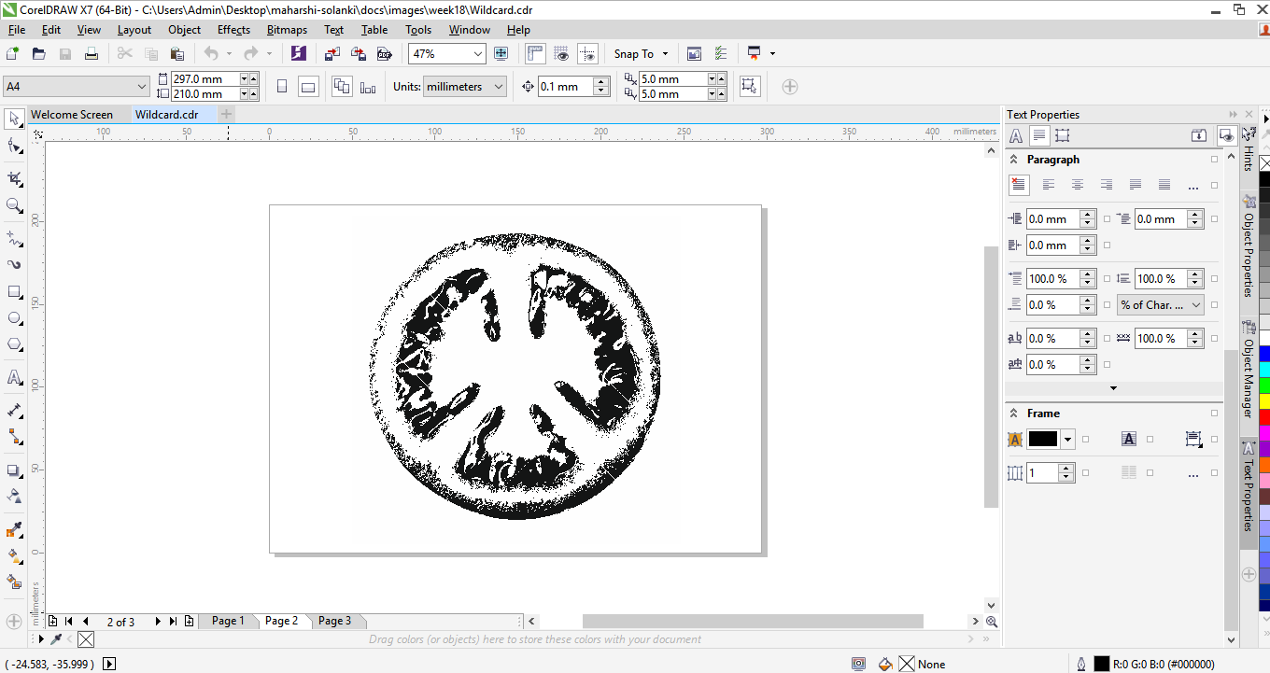The width and height of the screenshot is (1270, 673).
Task: Toggle Show Rulers button
Action: [535, 54]
